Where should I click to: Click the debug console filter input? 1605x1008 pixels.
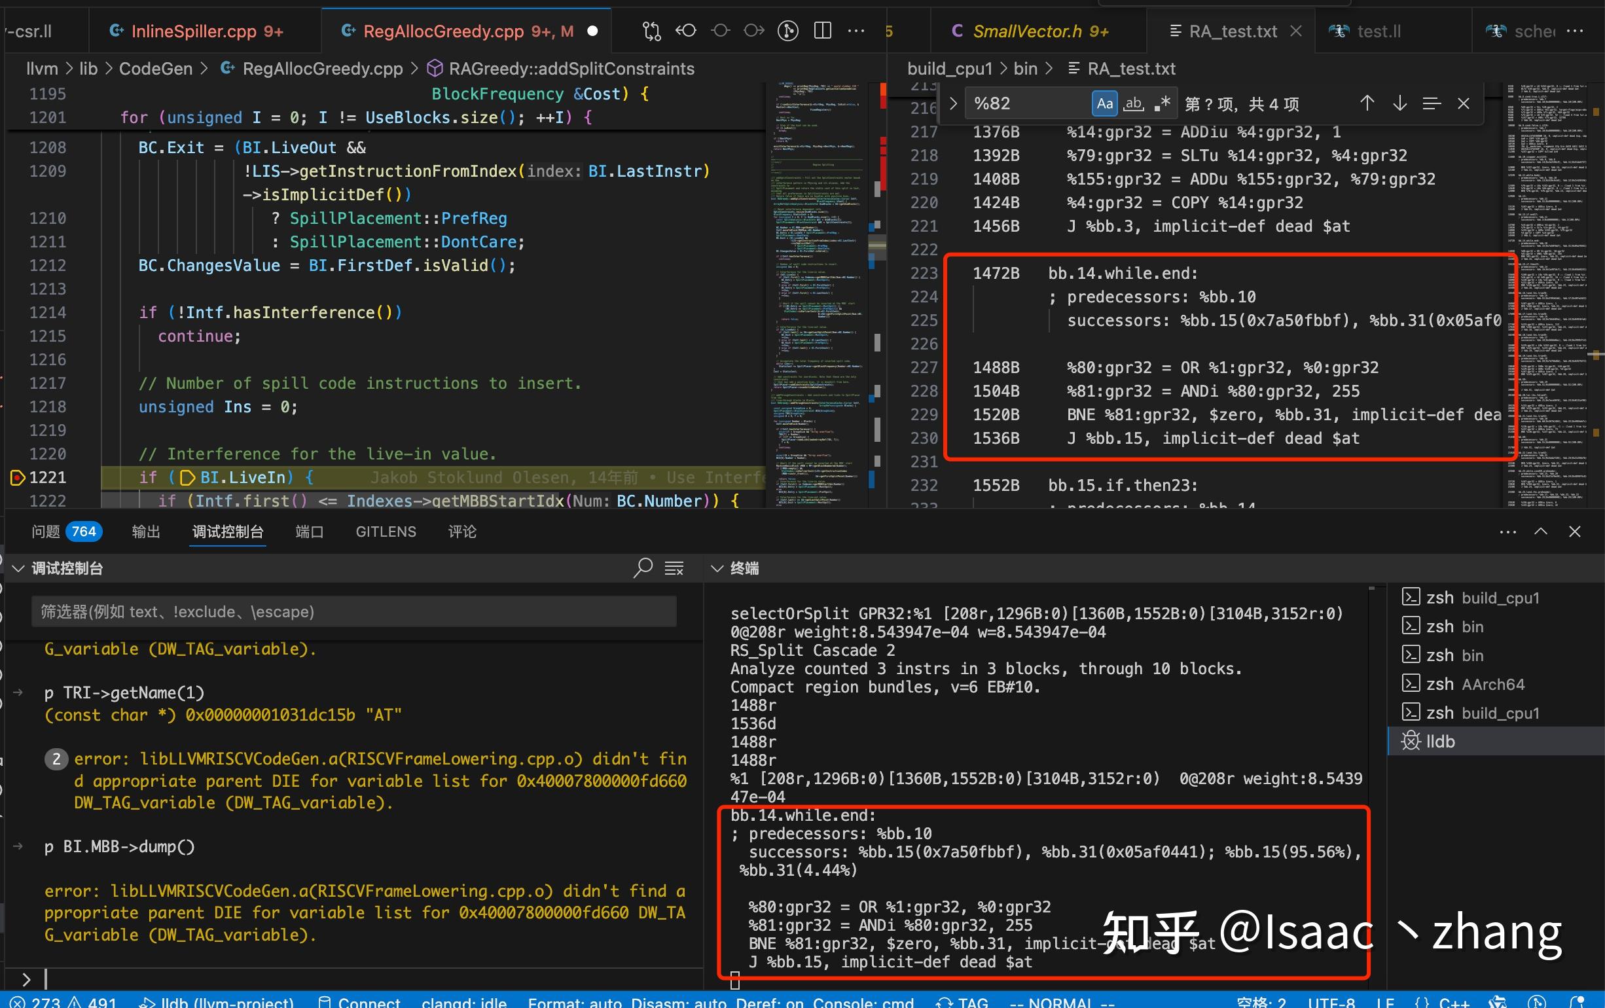coord(353,611)
